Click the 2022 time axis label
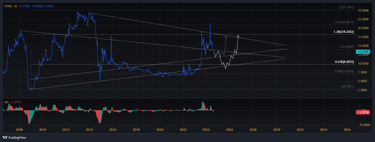The image size is (375, 142). coord(183,130)
